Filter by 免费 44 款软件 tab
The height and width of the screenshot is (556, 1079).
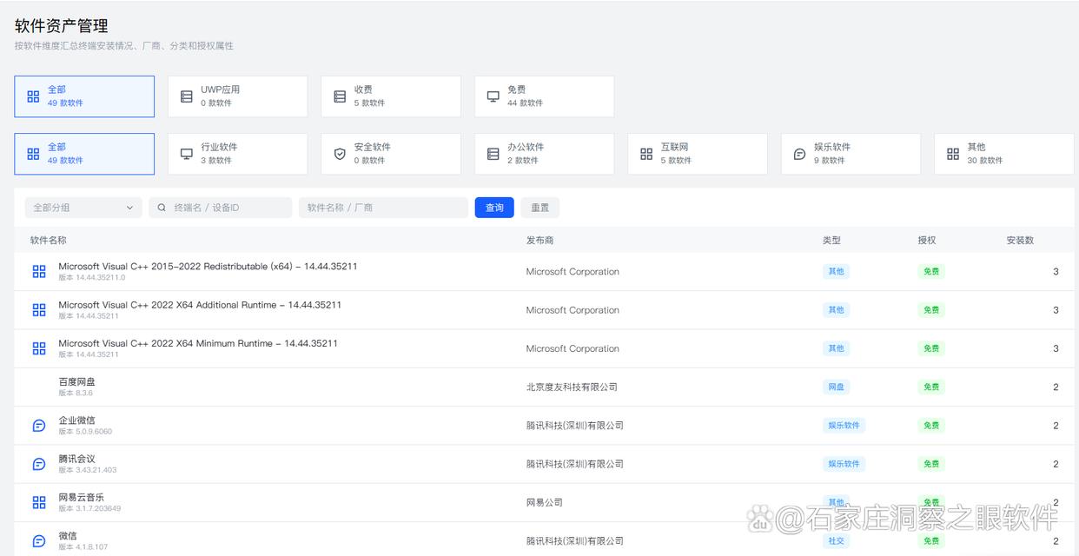pyautogui.click(x=544, y=96)
